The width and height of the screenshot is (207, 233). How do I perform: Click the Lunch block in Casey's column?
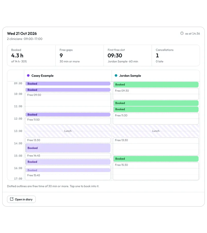[68, 131]
